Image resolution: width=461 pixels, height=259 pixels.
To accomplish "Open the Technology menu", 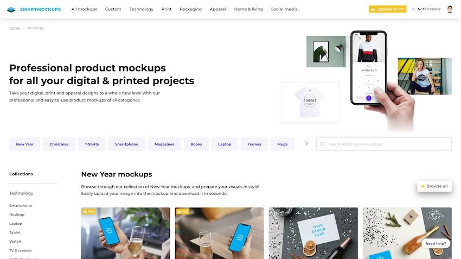I will pyautogui.click(x=141, y=9).
